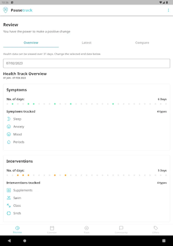173x246 pixels.
Task: Tap the Class dumbbell icon
Action: point(9,206)
